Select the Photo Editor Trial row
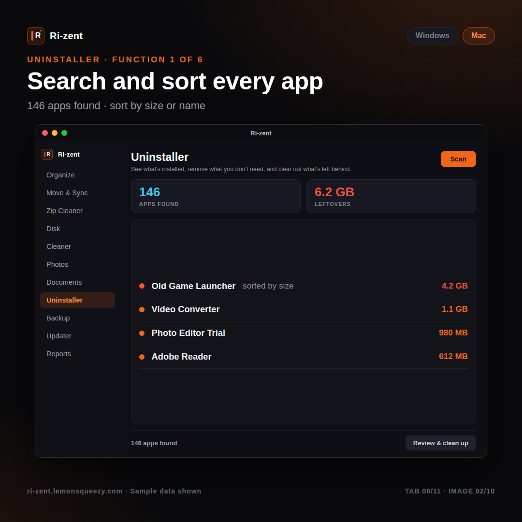The width and height of the screenshot is (522, 522). (x=303, y=333)
